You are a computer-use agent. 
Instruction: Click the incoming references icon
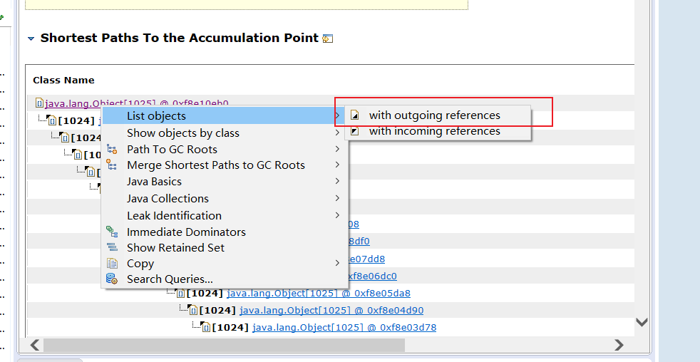(x=355, y=131)
